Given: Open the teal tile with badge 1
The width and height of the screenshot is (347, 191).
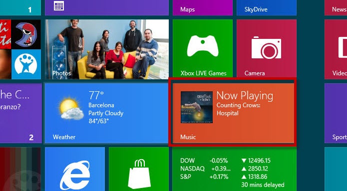Looking at the screenshot, I should [20, 7].
